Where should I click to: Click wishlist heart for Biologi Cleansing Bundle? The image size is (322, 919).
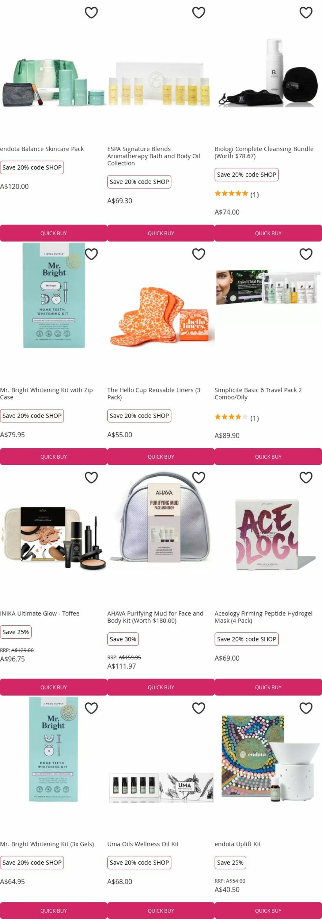pos(306,13)
